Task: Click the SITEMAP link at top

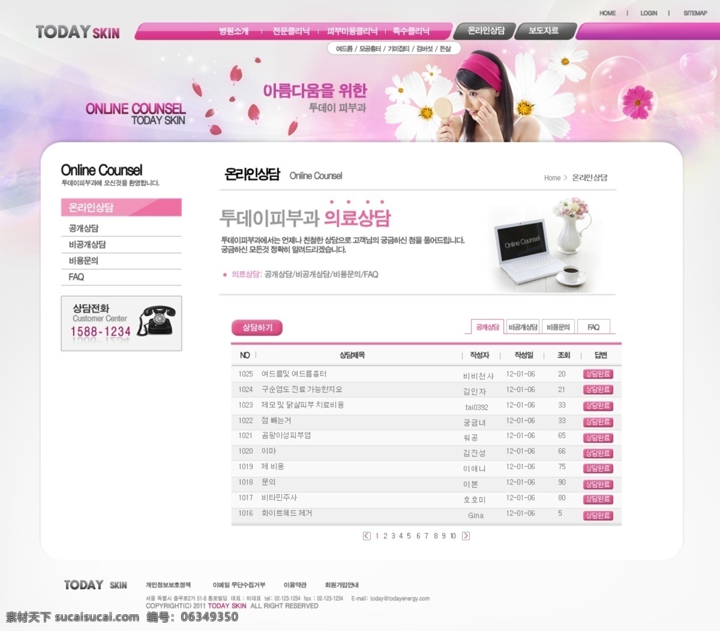Action: pos(695,13)
